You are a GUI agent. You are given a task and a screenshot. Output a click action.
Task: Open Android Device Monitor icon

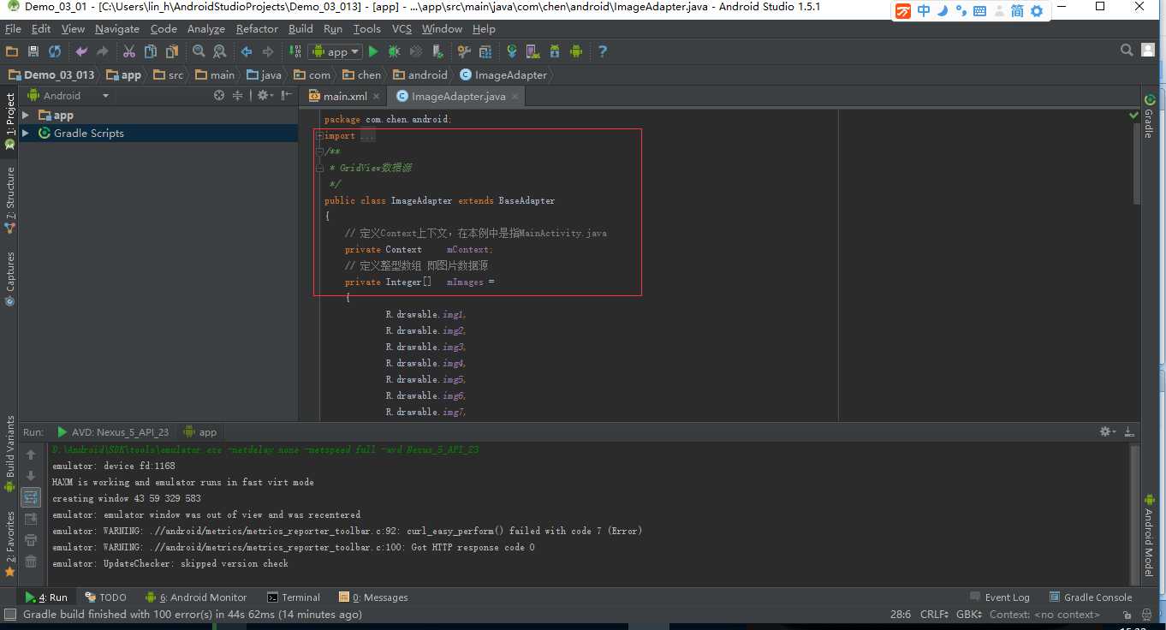[576, 51]
